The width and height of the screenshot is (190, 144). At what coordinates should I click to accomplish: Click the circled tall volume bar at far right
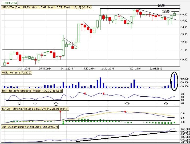(x=175, y=81)
